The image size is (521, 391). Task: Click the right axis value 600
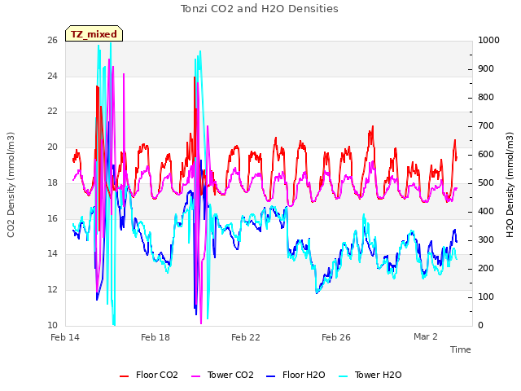point(486,155)
